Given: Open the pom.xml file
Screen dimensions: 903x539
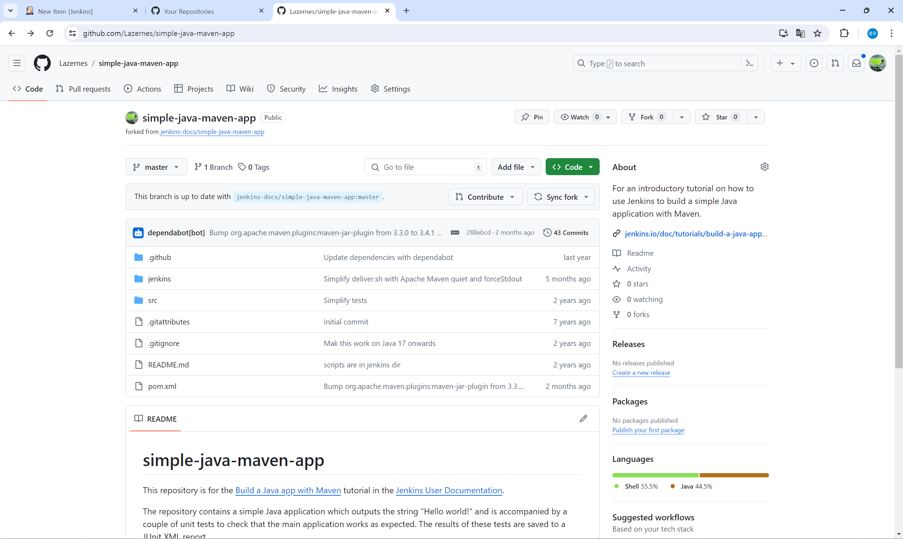Looking at the screenshot, I should (x=162, y=386).
